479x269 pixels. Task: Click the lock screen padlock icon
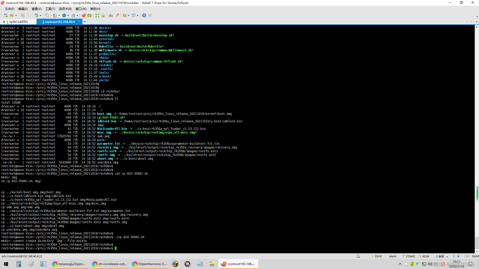tap(103, 15)
